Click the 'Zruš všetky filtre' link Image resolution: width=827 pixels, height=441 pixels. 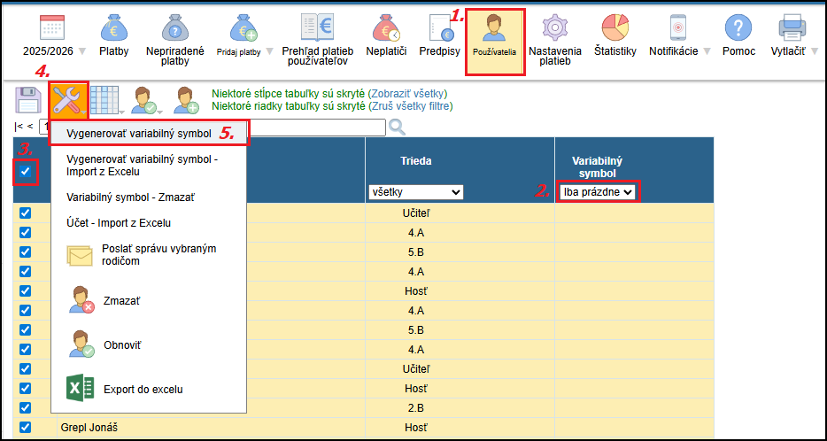pos(411,106)
